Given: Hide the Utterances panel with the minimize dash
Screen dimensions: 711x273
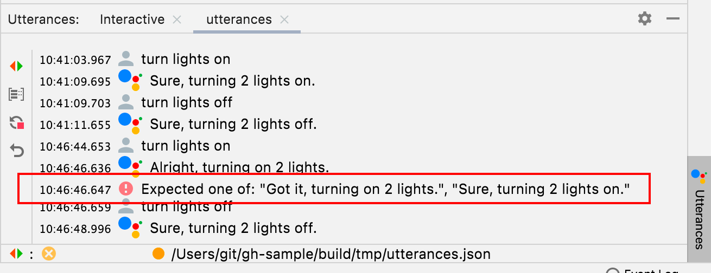Looking at the screenshot, I should tap(673, 19).
